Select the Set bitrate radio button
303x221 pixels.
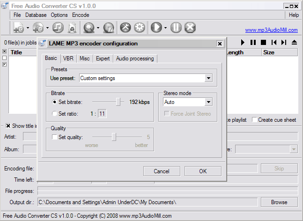click(54, 102)
